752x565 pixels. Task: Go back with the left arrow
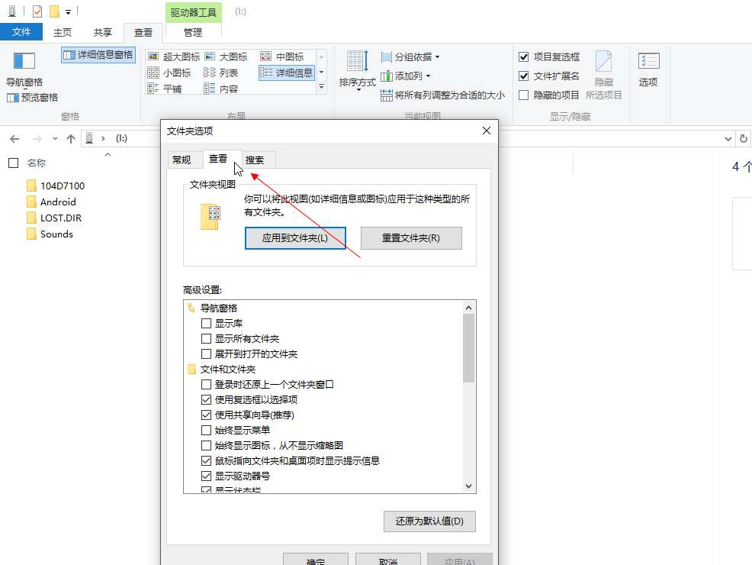click(x=14, y=139)
